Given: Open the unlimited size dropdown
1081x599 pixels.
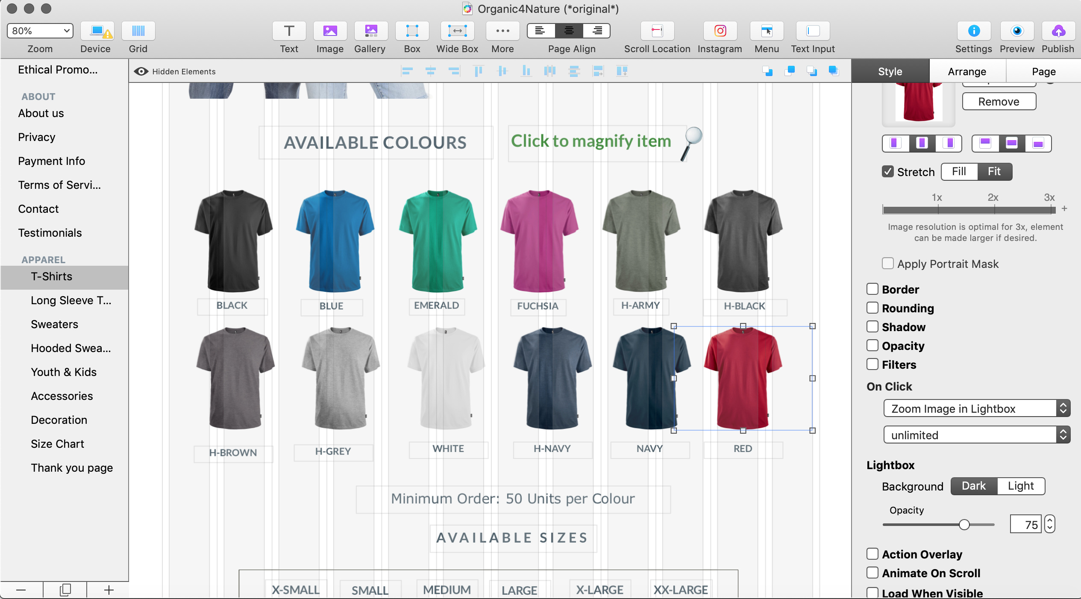Looking at the screenshot, I should click(977, 435).
